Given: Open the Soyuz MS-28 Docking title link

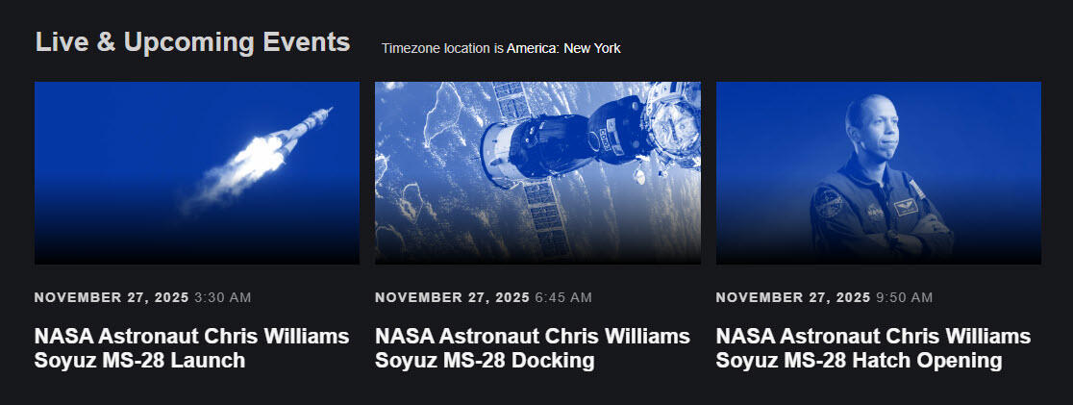Looking at the screenshot, I should click(532, 348).
